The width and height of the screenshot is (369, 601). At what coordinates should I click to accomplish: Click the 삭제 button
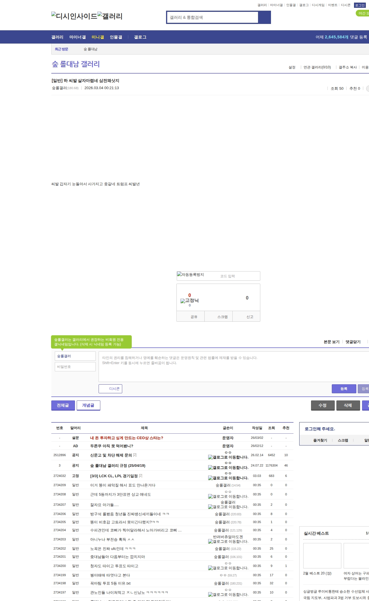coord(348,405)
